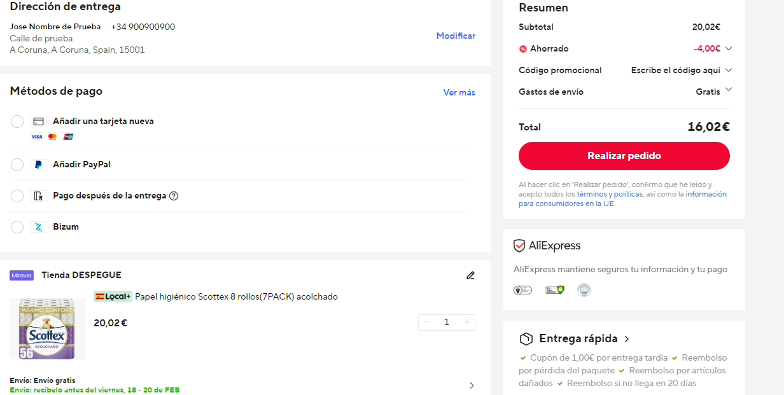Screen dimensions: 784x395
Task: Click Papel higiénico Scottex product title
Action: (236, 296)
